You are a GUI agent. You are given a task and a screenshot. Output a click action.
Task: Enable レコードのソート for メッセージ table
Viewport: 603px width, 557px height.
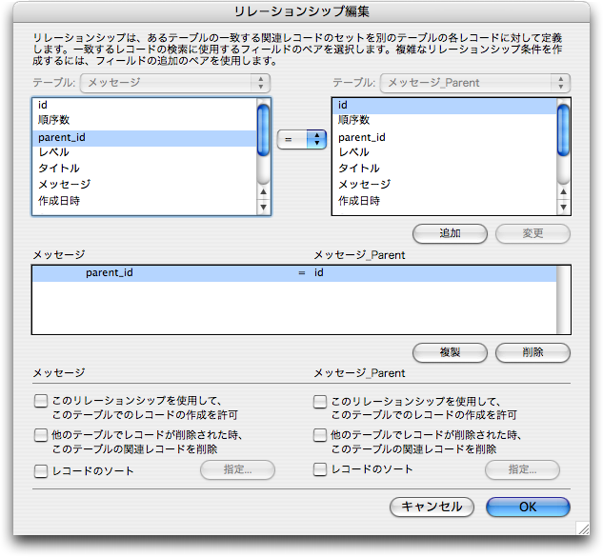click(x=41, y=470)
